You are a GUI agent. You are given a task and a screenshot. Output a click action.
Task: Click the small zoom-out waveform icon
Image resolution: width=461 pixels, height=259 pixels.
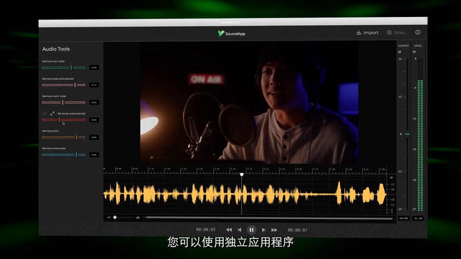coord(109,218)
